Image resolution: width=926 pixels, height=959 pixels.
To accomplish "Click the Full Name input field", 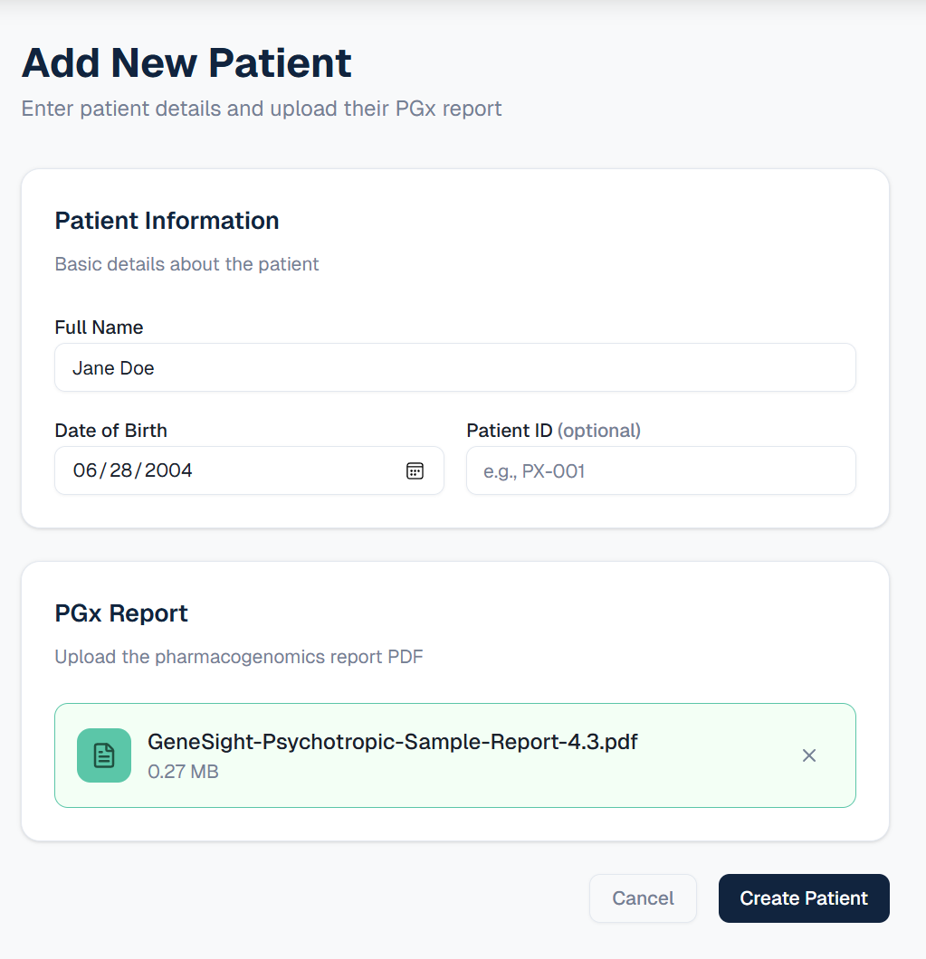I will click(455, 367).
